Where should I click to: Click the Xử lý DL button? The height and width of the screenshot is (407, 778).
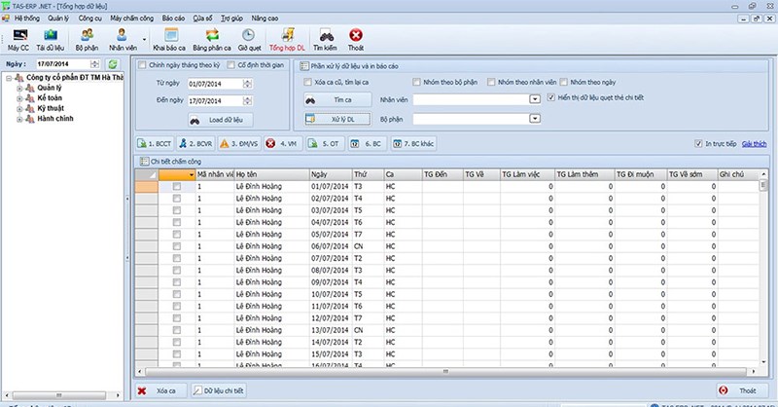(x=337, y=119)
